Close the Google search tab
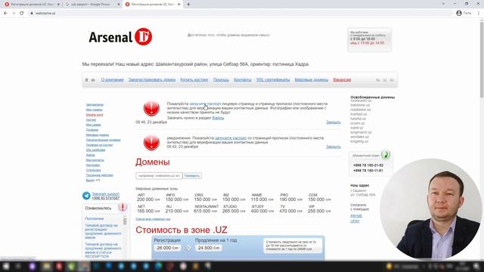Viewport: 484px width, 272px height. pyautogui.click(x=119, y=5)
